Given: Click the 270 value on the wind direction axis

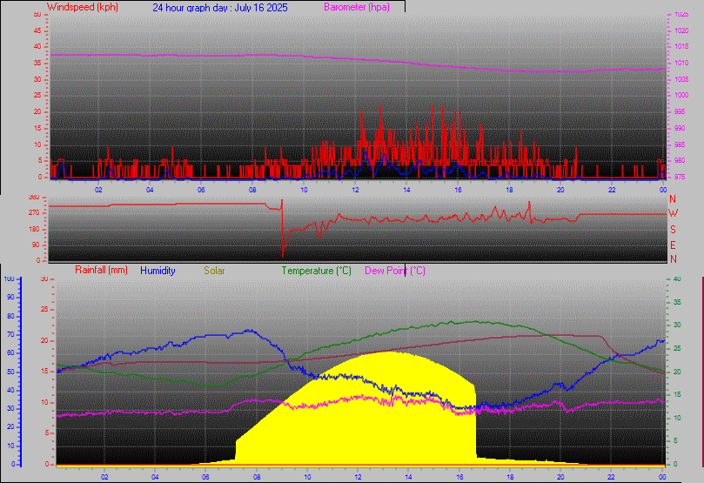Looking at the screenshot, I should (x=34, y=212).
